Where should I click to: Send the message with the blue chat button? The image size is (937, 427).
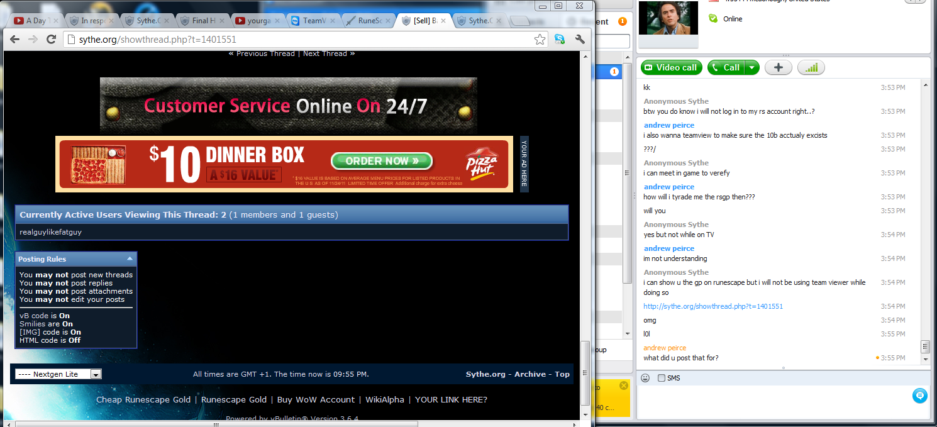pyautogui.click(x=919, y=396)
